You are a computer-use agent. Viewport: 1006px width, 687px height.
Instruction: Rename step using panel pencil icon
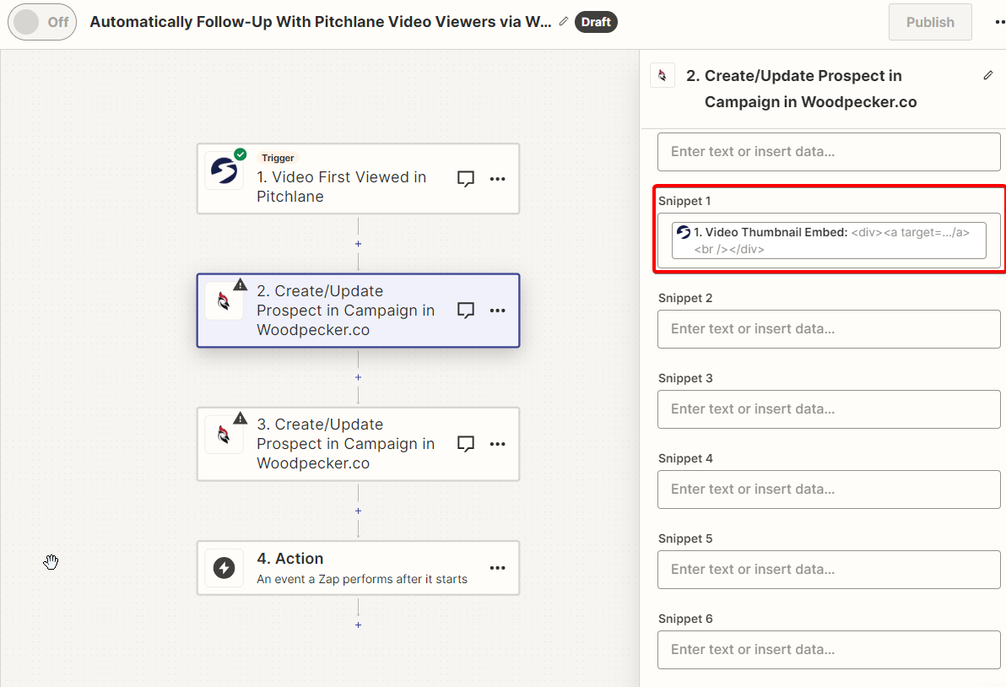988,76
